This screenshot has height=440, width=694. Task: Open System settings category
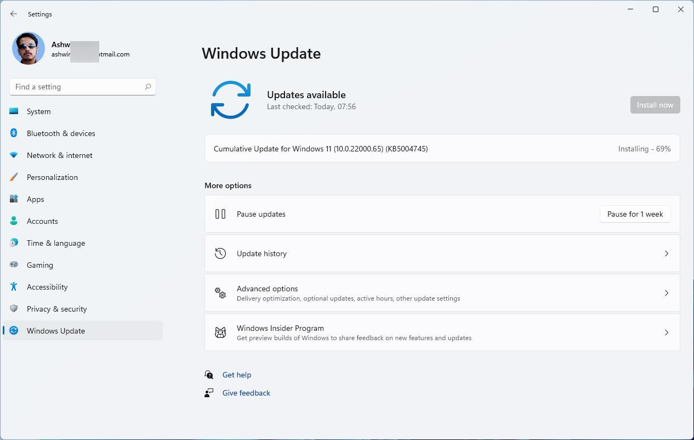[x=83, y=111]
